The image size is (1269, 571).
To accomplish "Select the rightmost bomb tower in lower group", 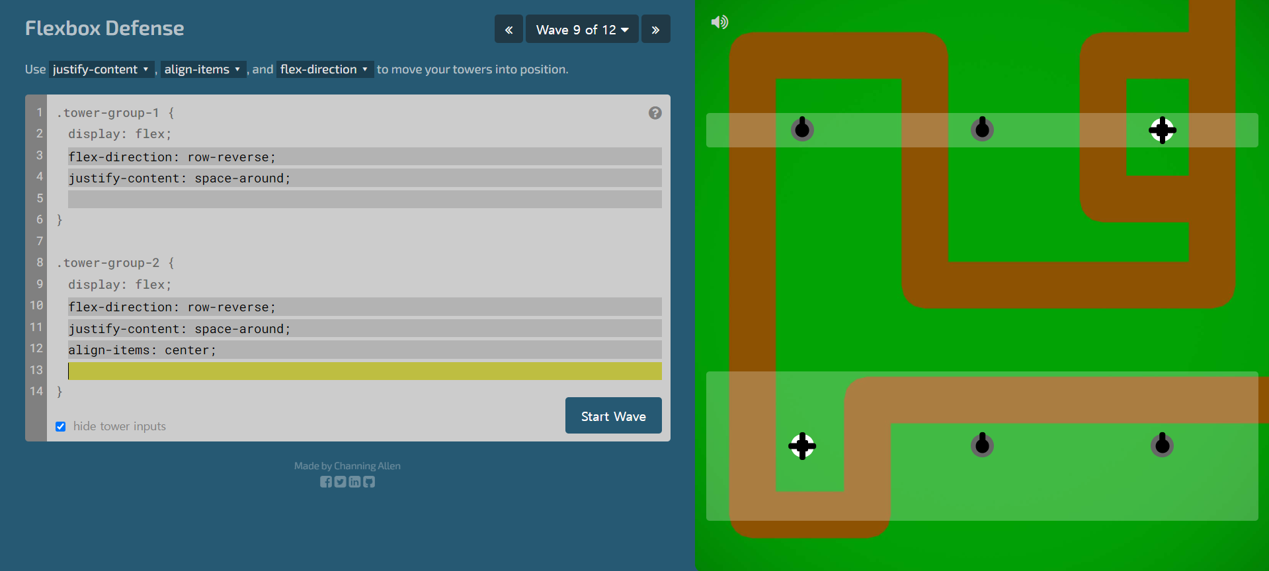I will (x=1162, y=445).
